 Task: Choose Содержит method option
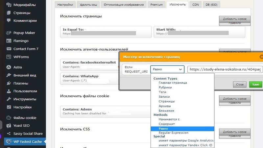pyautogui.click(x=167, y=124)
